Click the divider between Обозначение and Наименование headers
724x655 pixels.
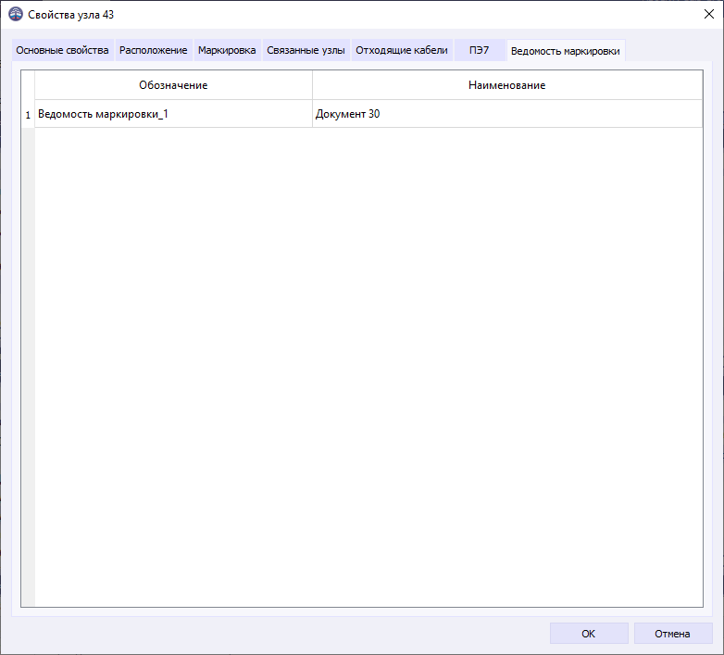click(312, 85)
